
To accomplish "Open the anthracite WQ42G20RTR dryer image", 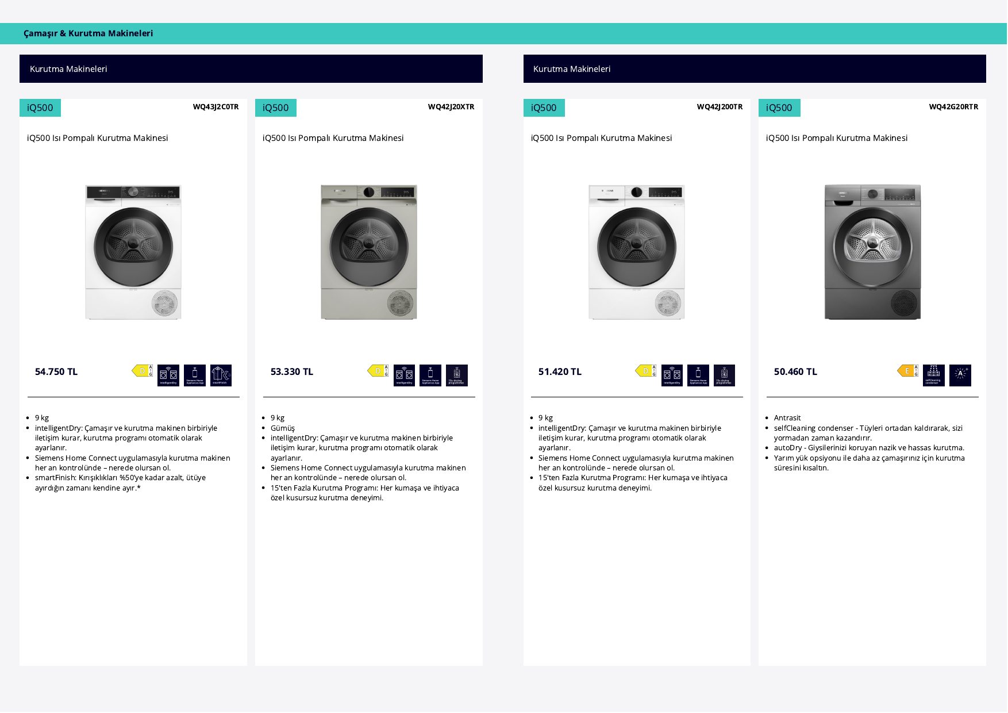I will [872, 252].
